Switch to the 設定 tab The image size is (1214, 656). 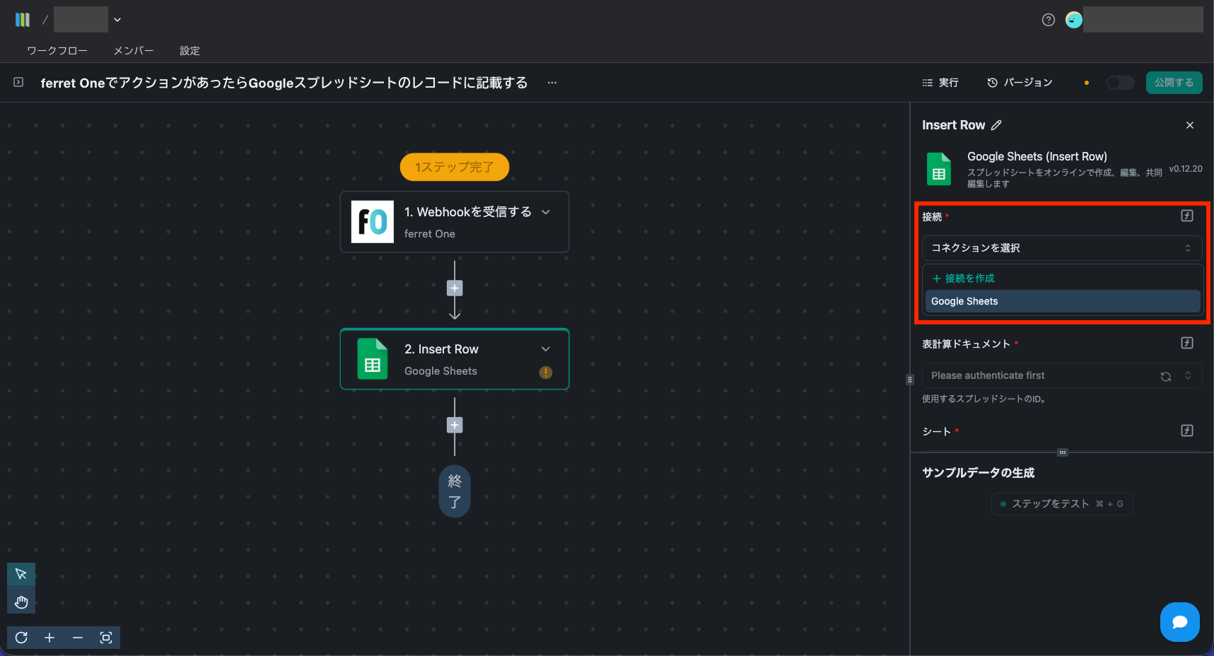[189, 51]
